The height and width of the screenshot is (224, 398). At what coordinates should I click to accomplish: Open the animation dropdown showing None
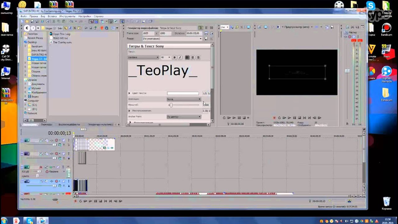(x=184, y=99)
